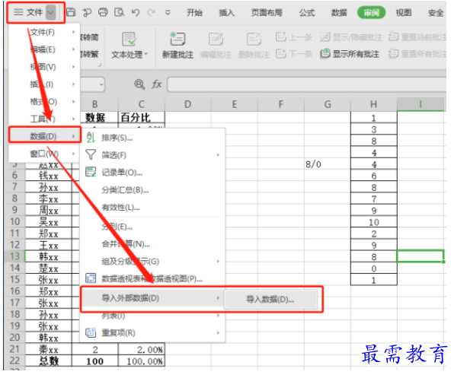Click the 文本处理 tool icon
The width and height of the screenshot is (454, 378).
pyautogui.click(x=129, y=40)
